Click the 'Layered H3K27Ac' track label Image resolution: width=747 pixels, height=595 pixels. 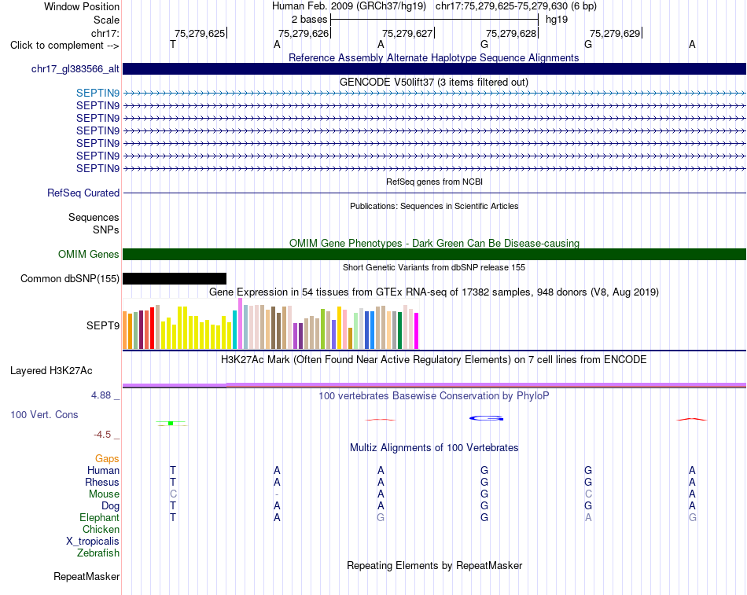[x=51, y=371]
